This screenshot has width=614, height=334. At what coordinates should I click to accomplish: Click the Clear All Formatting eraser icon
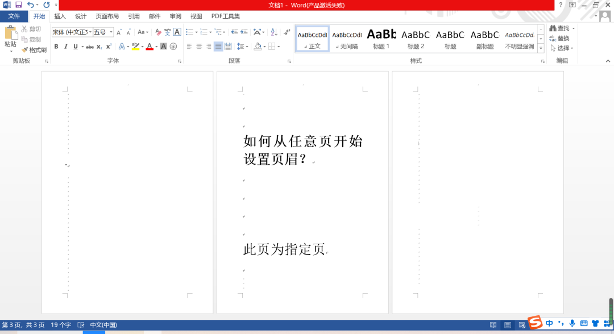pos(157,32)
